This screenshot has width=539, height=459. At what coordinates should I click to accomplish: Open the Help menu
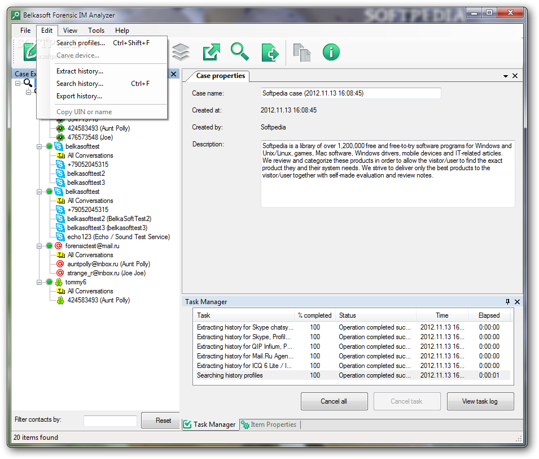point(122,31)
